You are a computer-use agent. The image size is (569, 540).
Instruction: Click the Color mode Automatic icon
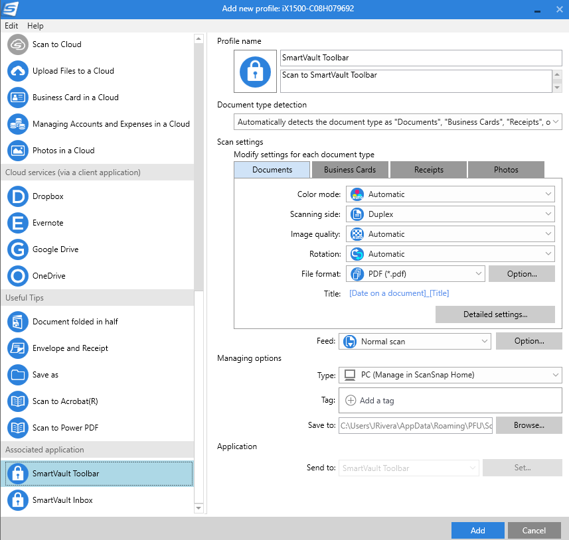click(357, 194)
